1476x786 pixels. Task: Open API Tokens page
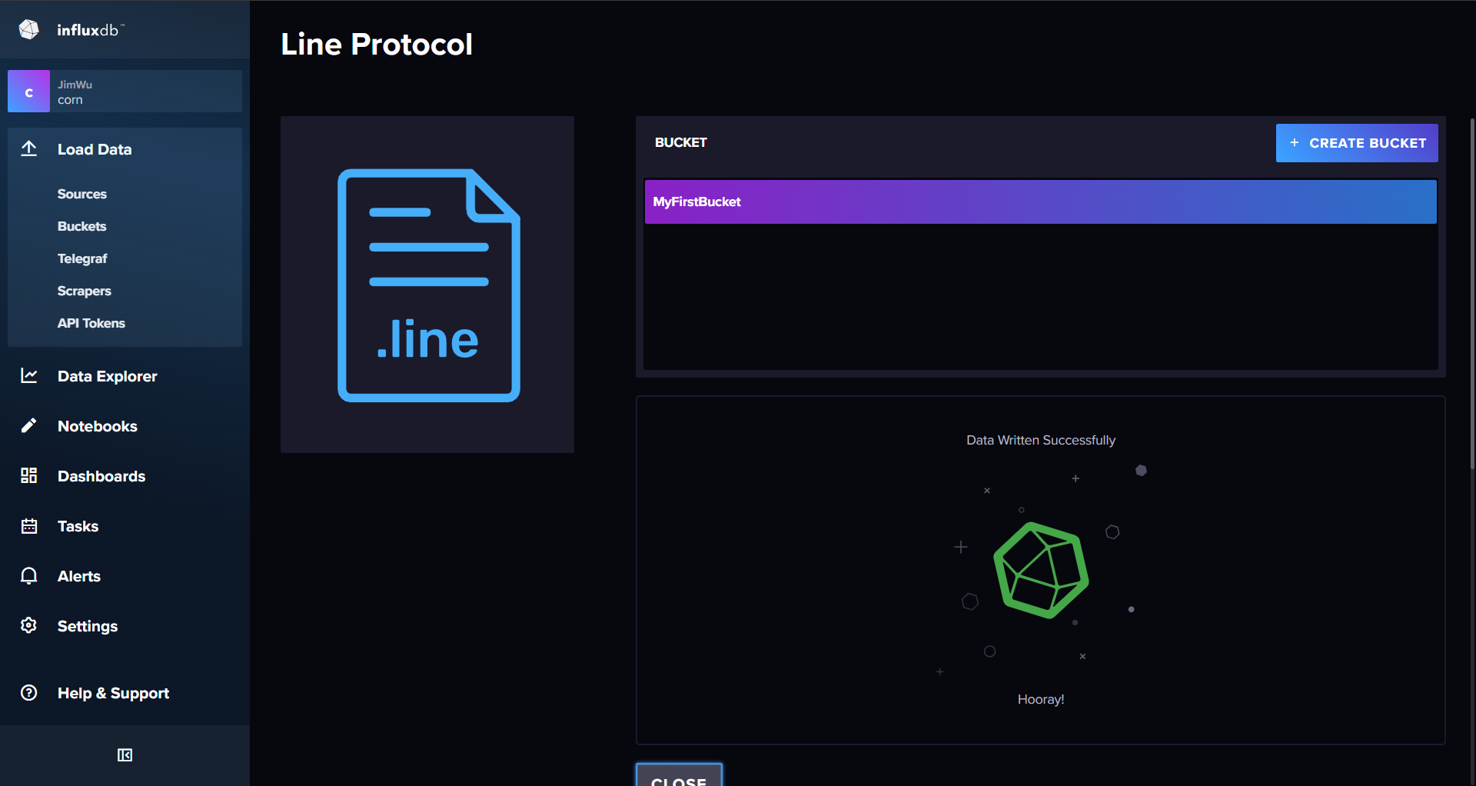pos(91,323)
